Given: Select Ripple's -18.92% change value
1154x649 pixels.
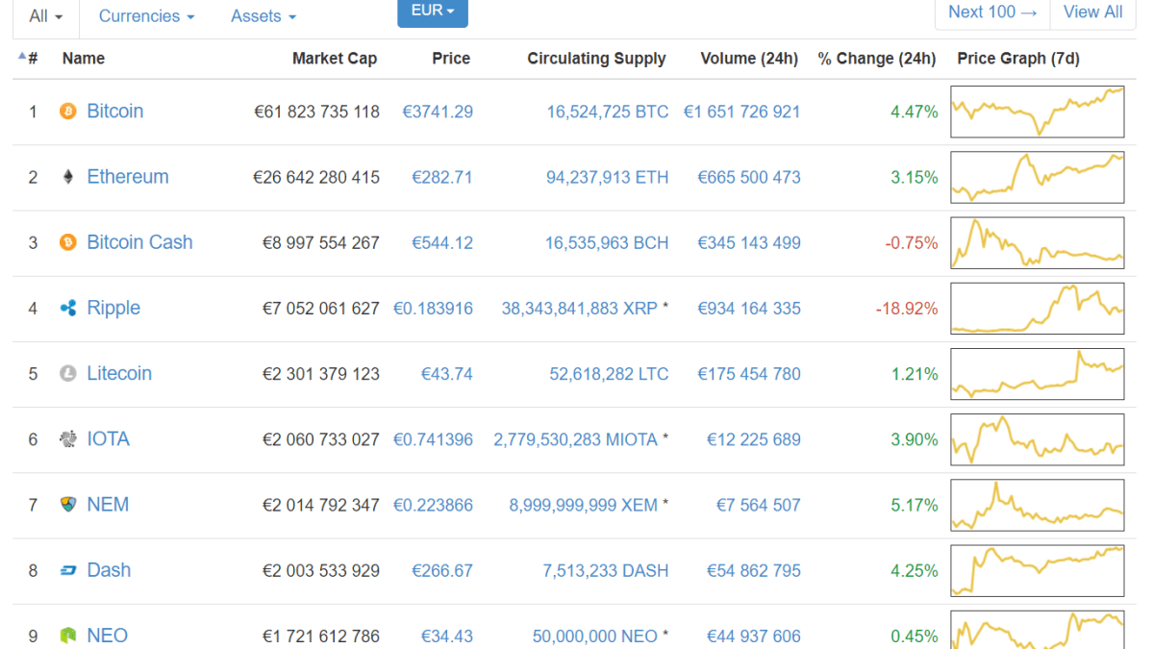Looking at the screenshot, I should [x=907, y=309].
